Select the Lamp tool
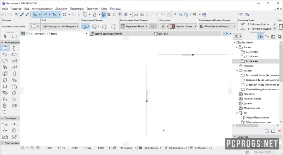 click(x=14, y=99)
